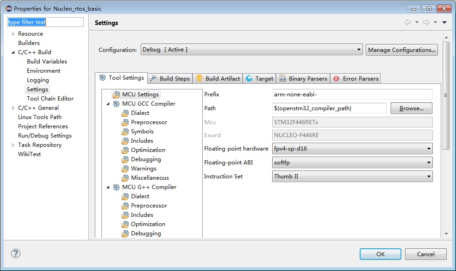Select Optimization under MCU GCC Compiler
456x271 pixels.
148,150
